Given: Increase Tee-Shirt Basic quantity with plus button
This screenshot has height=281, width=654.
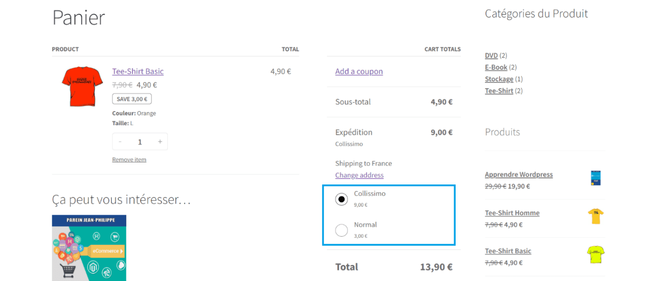Looking at the screenshot, I should [160, 142].
